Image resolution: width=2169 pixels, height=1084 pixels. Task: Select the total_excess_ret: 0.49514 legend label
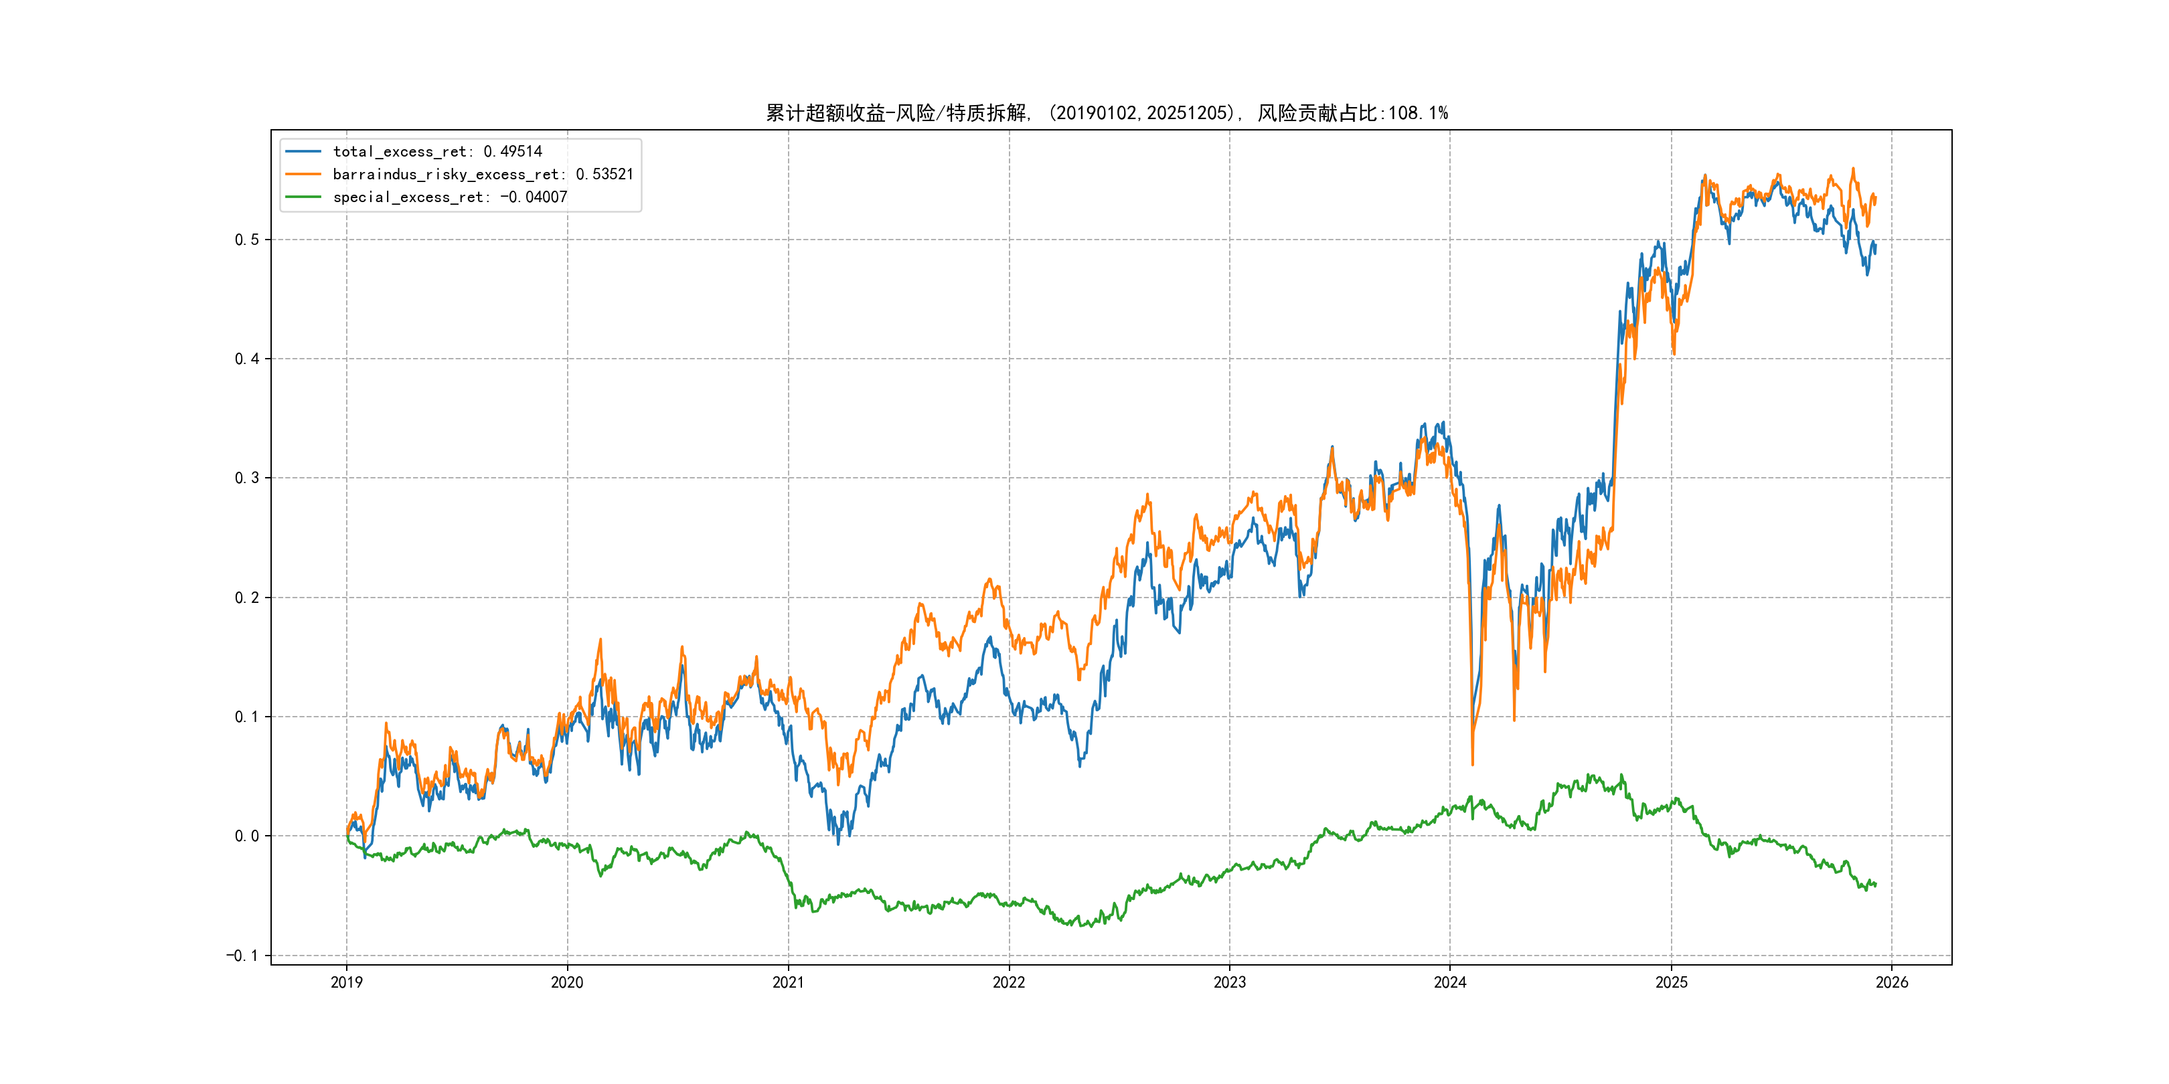click(x=437, y=151)
